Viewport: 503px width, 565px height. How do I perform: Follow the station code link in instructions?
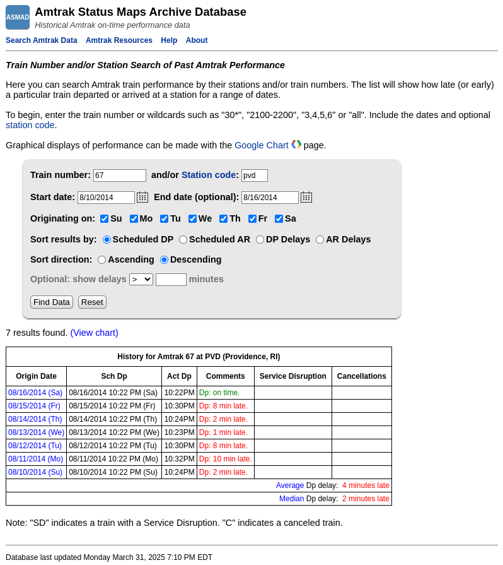(30, 125)
